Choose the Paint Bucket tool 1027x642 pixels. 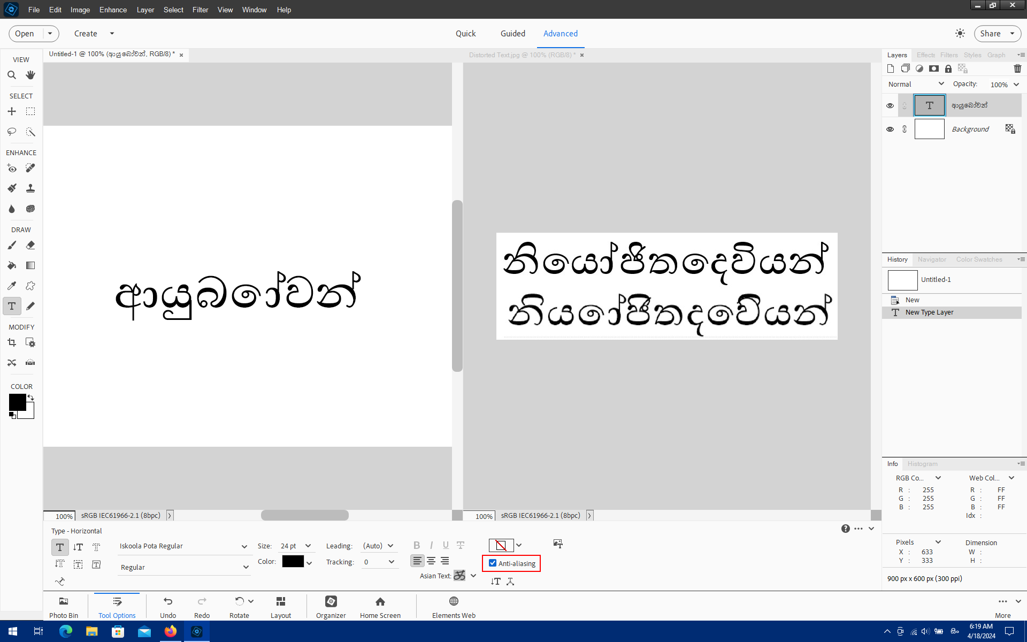pos(12,265)
